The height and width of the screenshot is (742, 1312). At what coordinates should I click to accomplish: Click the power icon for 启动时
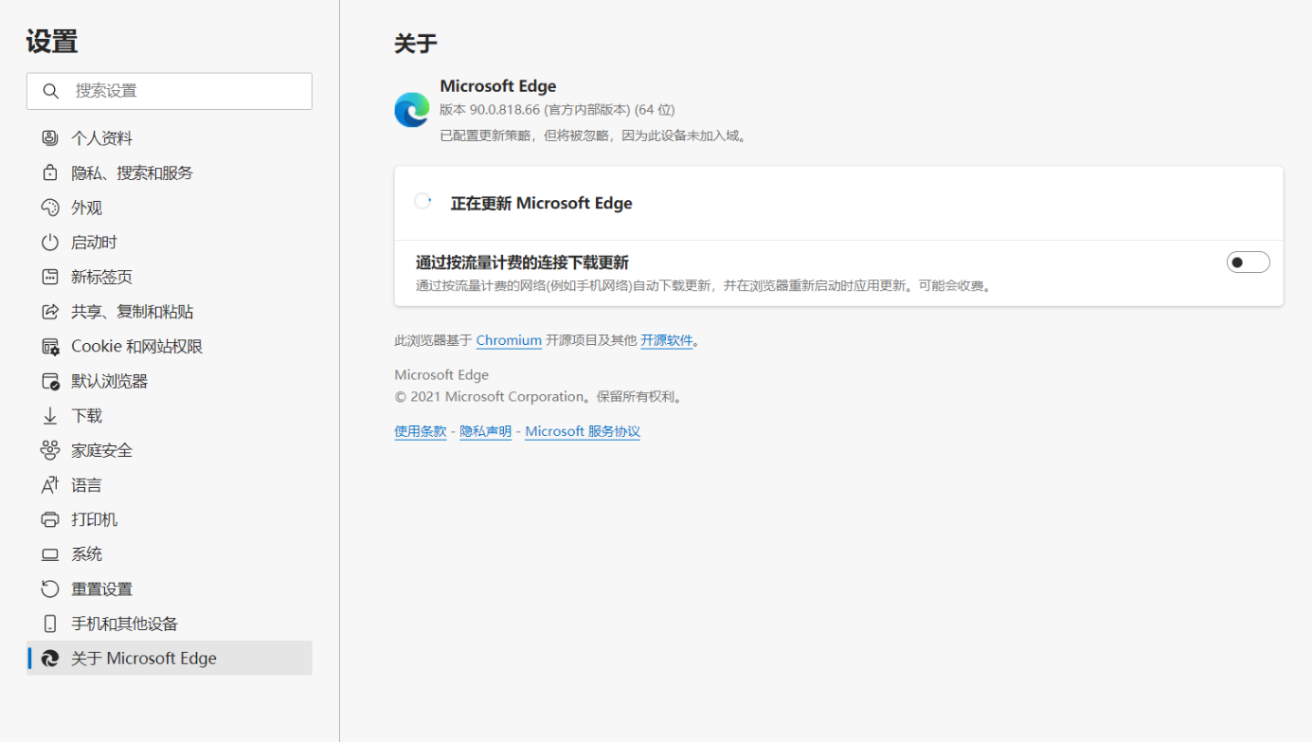click(50, 243)
